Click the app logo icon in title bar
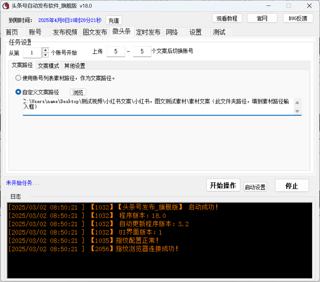 pyautogui.click(x=6, y=6)
